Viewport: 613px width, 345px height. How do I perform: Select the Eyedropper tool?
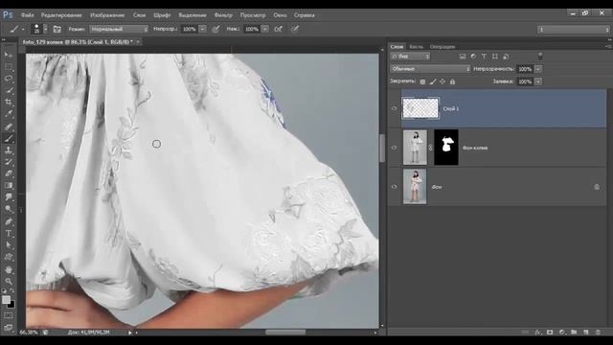[9, 114]
